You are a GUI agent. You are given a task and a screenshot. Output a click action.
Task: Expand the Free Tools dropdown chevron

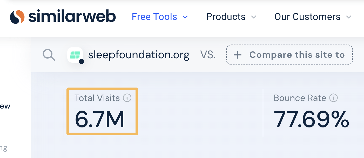185,17
